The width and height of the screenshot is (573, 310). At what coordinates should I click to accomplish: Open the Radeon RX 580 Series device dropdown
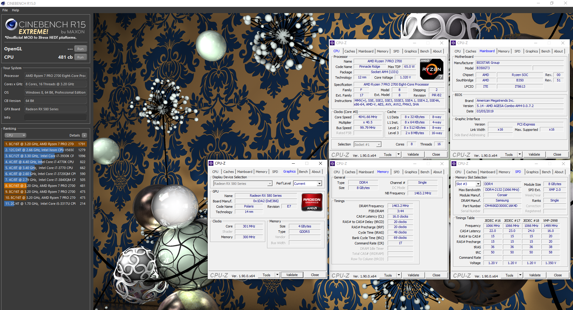[x=243, y=184]
